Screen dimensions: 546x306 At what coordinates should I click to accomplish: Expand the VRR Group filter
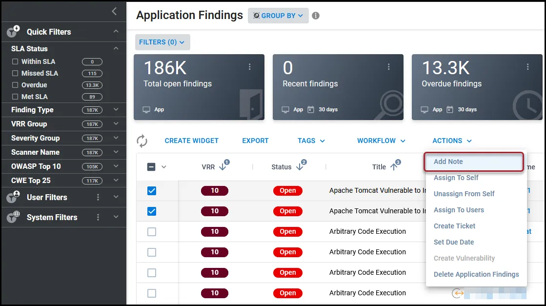pyautogui.click(x=116, y=124)
